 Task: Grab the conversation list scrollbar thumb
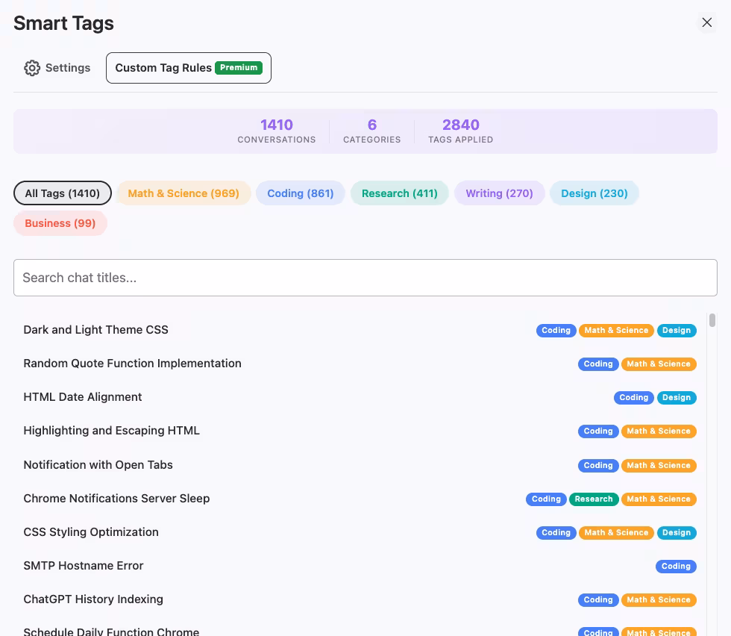coord(712,320)
